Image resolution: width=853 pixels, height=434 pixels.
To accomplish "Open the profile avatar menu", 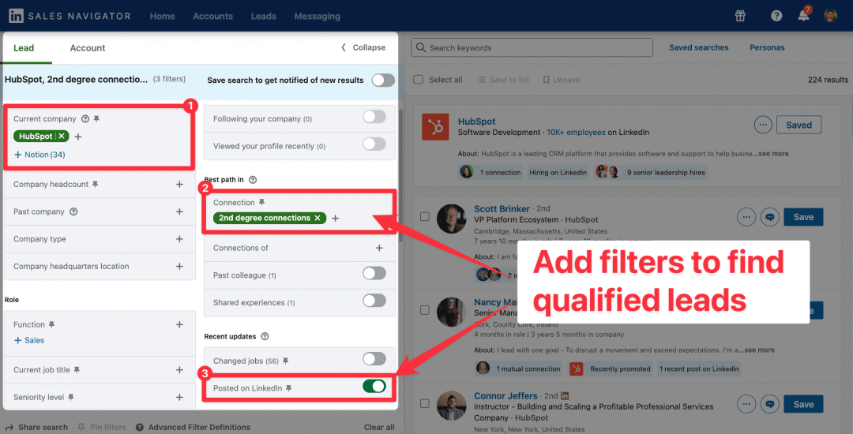I will point(830,16).
